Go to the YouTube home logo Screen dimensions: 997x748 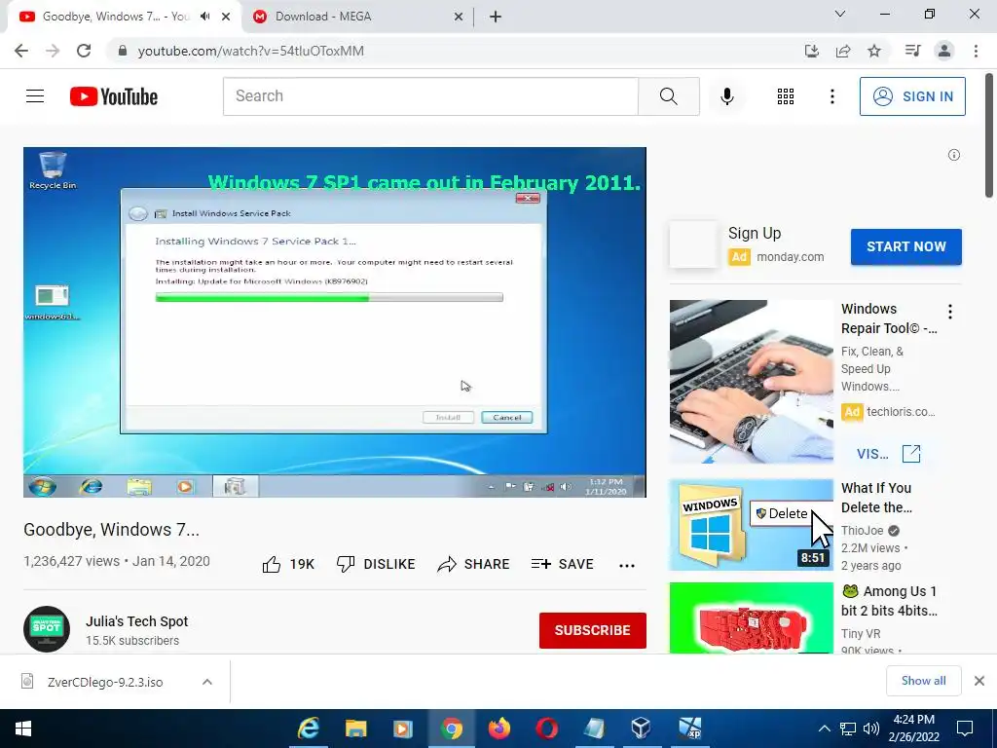click(114, 96)
